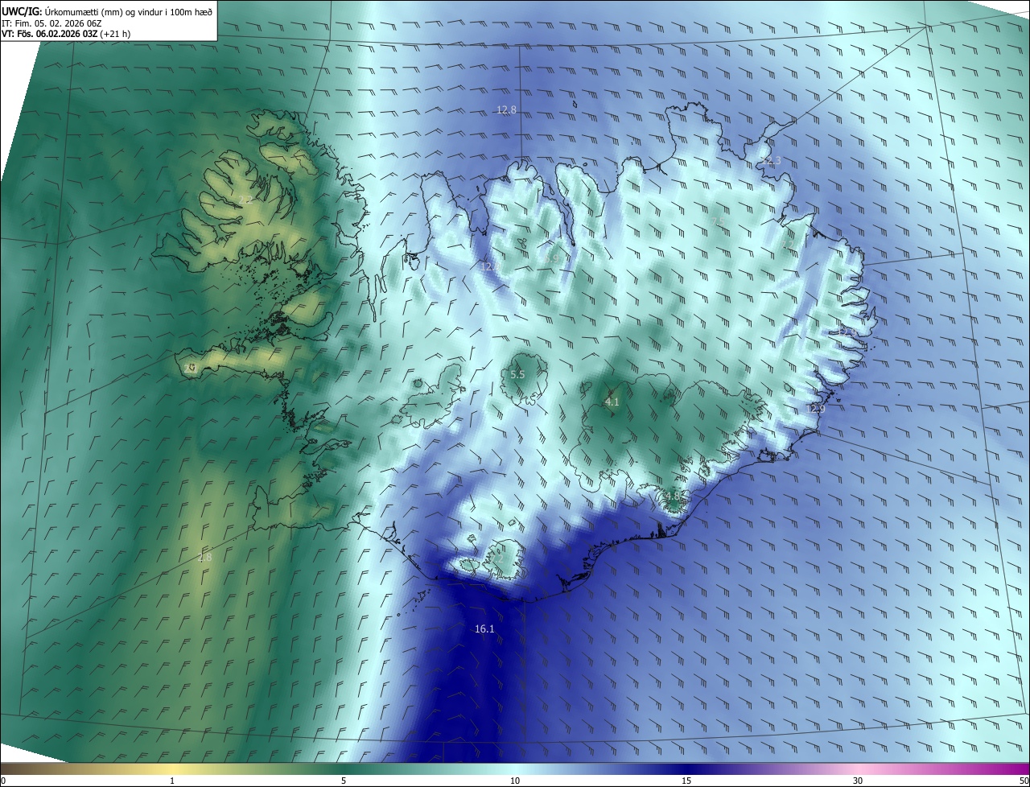
Task: Click the 0 tick on the colorbar
Action: [2, 781]
